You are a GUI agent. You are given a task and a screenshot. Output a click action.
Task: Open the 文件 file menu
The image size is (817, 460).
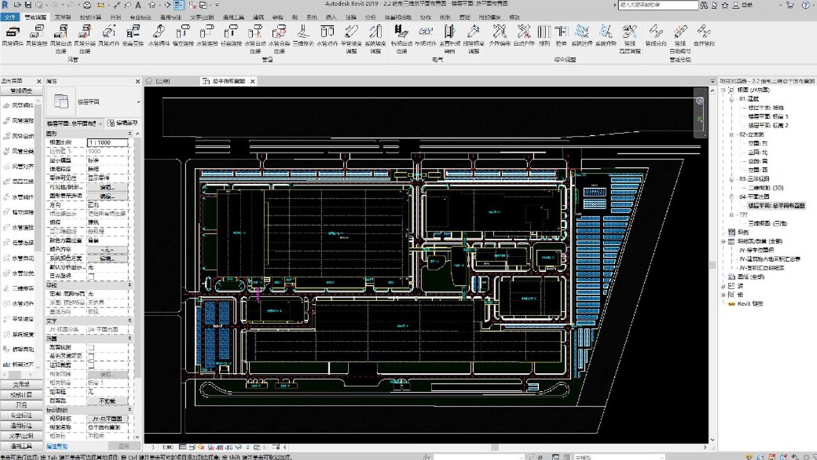tap(9, 17)
